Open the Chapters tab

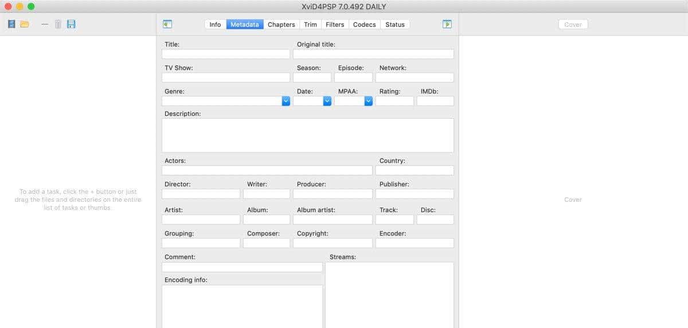pyautogui.click(x=282, y=25)
